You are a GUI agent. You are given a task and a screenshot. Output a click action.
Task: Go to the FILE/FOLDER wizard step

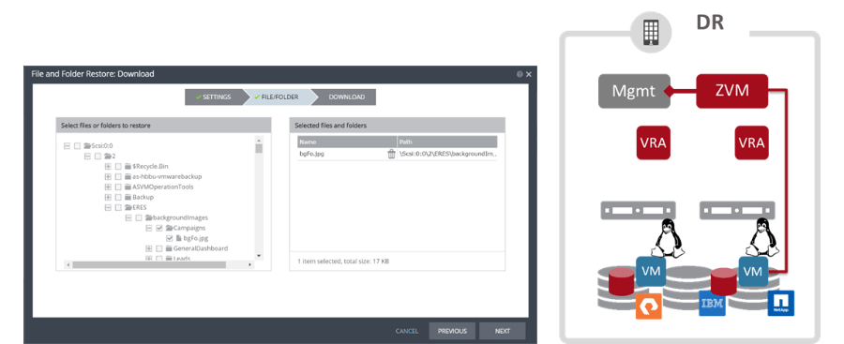[279, 97]
